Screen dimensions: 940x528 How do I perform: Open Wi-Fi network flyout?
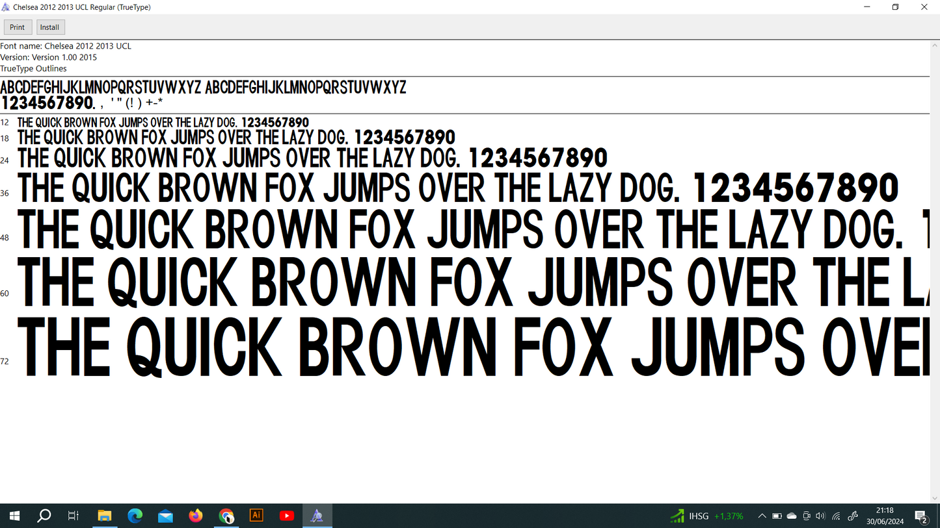[x=836, y=516]
